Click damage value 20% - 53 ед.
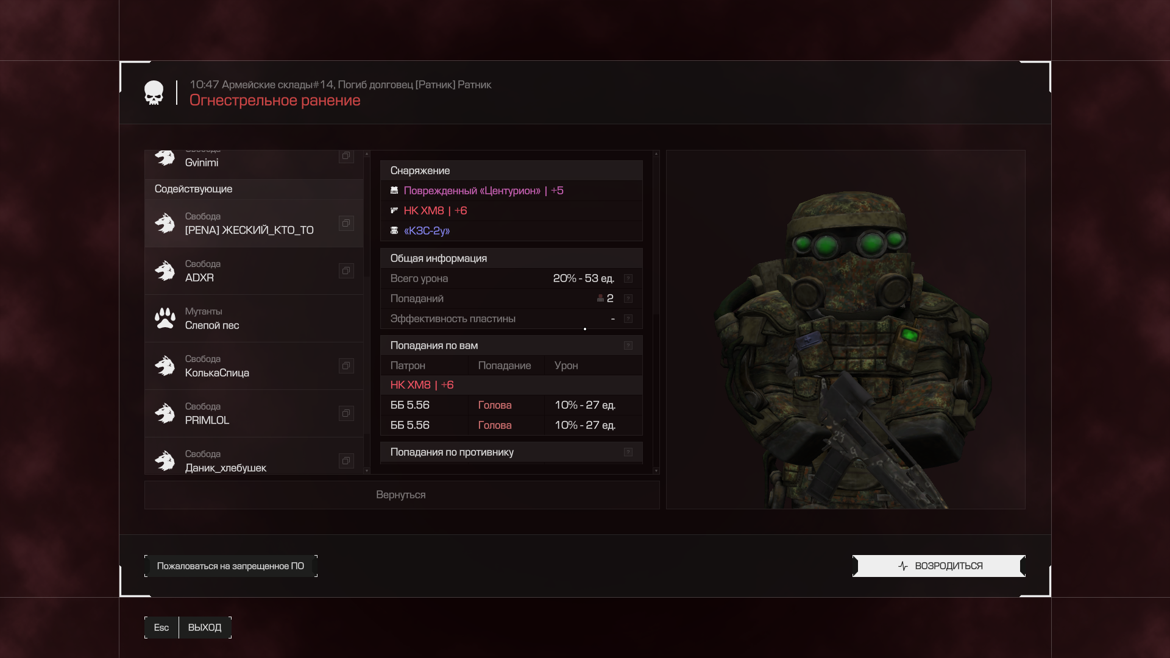 [x=584, y=278]
